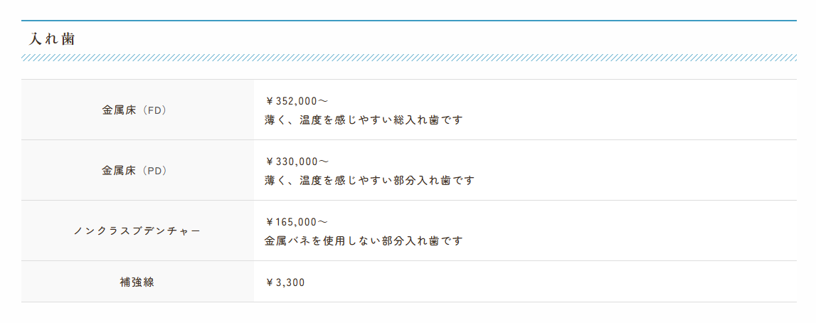Image resolution: width=816 pixels, height=323 pixels.
Task: Click the ￥352,000～ price text
Action: click(296, 101)
